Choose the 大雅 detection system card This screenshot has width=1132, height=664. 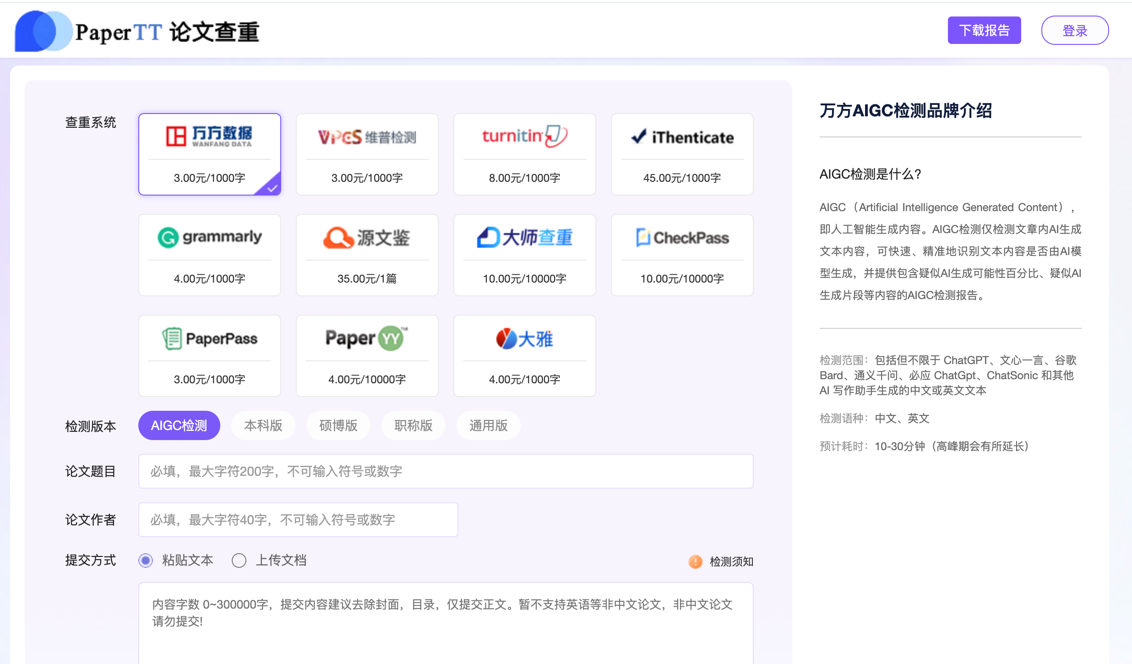[525, 356]
